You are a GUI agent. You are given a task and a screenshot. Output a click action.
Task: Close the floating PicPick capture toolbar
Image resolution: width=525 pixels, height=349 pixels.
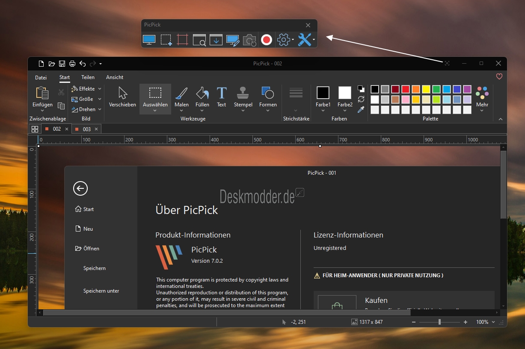308,25
